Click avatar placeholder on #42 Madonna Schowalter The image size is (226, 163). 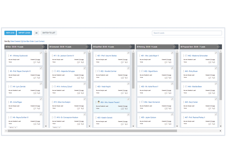186,56
